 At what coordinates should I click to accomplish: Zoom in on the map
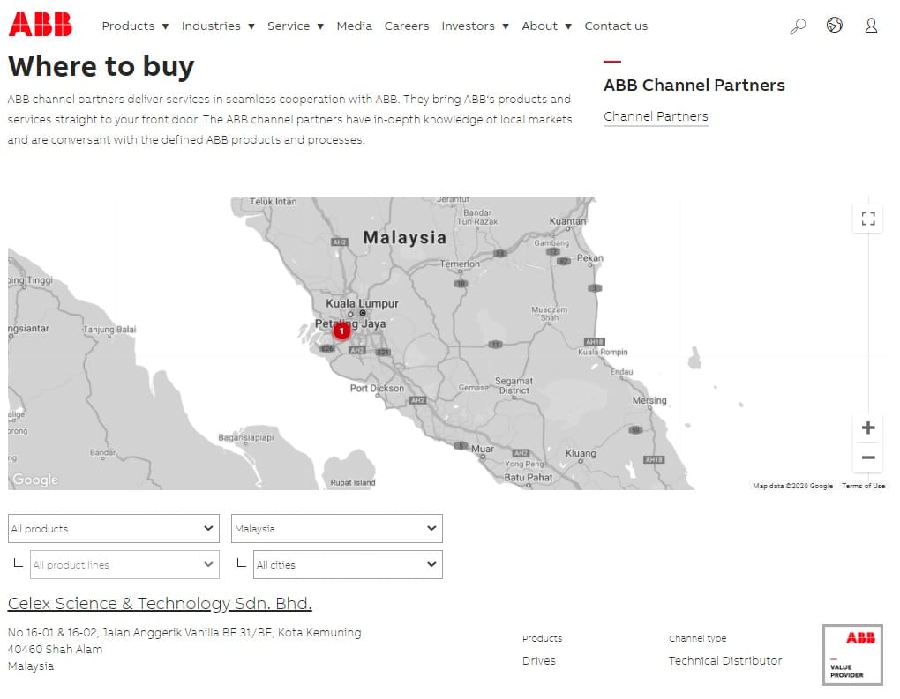[x=868, y=428]
